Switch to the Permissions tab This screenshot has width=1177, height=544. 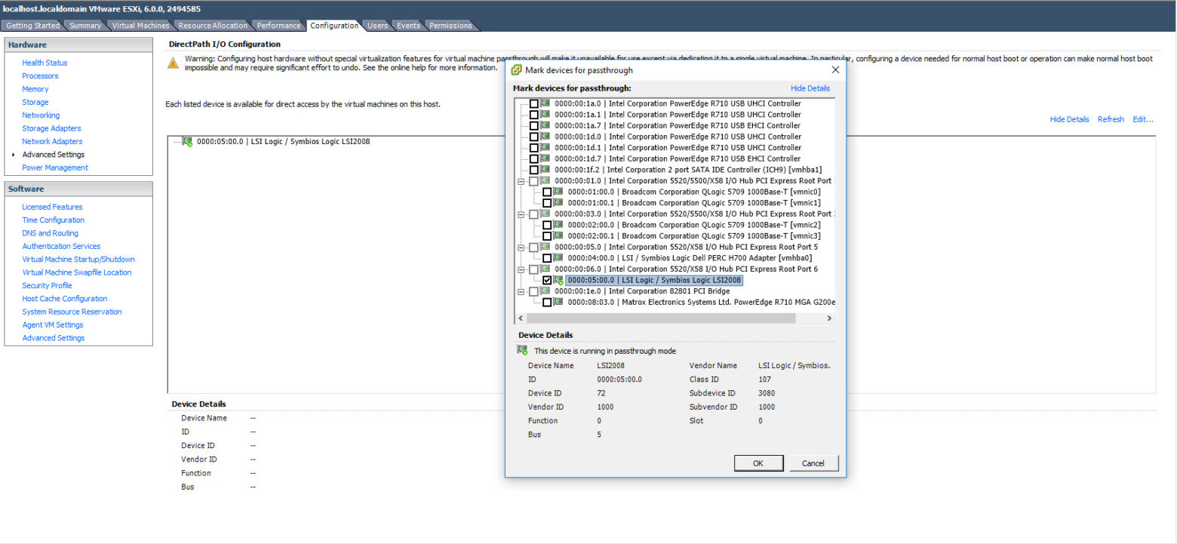point(450,26)
